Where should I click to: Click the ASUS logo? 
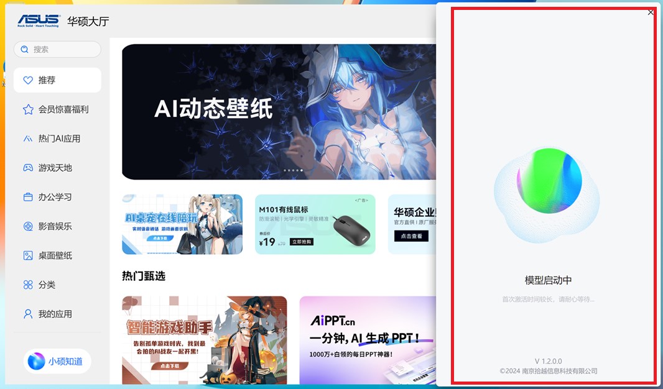point(39,21)
